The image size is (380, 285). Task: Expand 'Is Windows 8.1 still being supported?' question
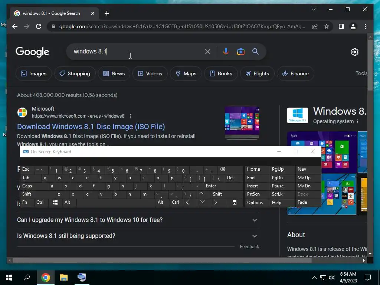[x=138, y=236]
